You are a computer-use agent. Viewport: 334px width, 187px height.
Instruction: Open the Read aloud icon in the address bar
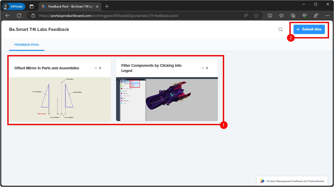(x=246, y=16)
